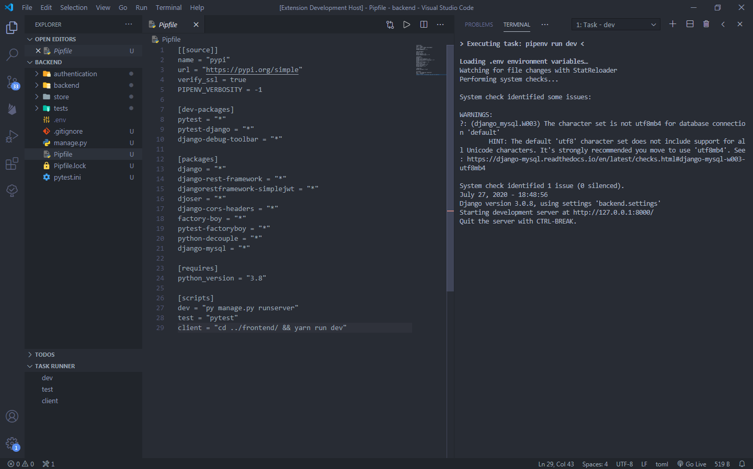The image size is (753, 469).
Task: Open the pypi.org simple URL link
Action: pos(252,70)
